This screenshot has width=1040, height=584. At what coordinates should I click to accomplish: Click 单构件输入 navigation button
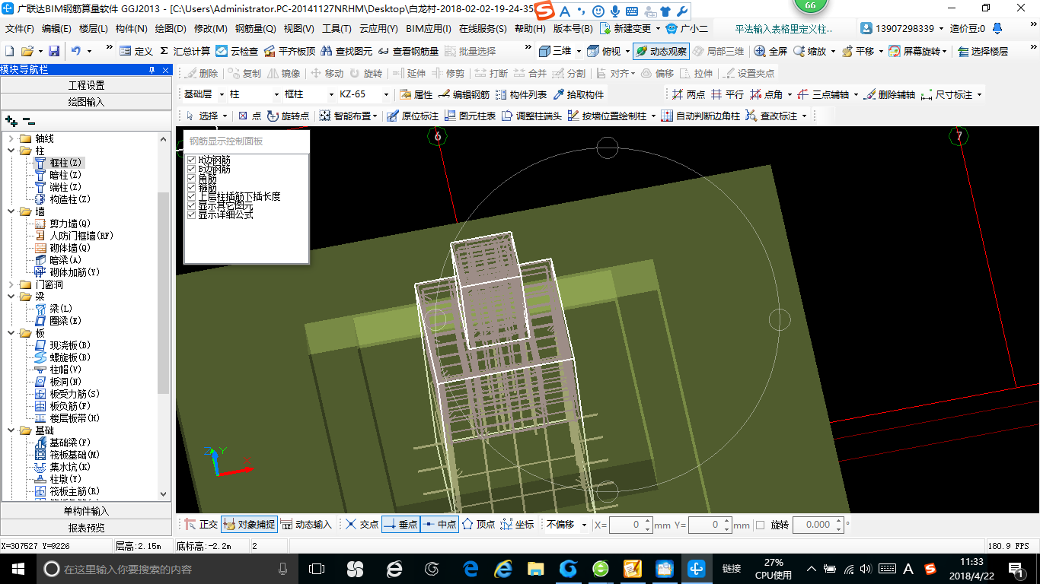86,511
